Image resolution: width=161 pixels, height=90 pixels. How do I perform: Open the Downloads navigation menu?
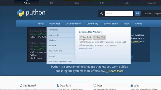tap(55, 23)
